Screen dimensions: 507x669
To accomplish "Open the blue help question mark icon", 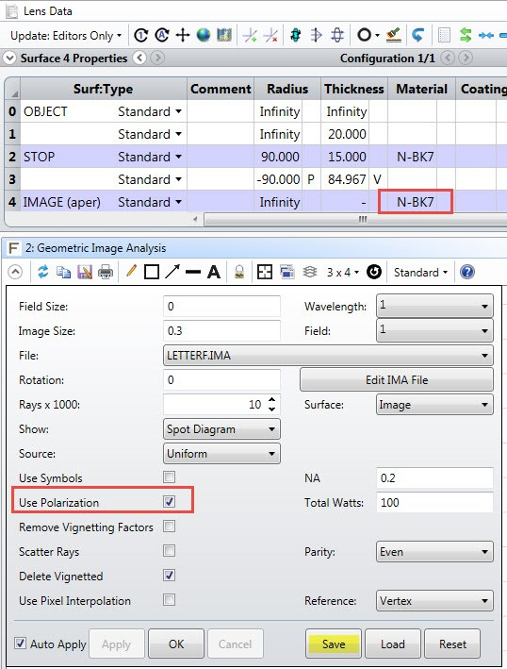I will click(467, 272).
